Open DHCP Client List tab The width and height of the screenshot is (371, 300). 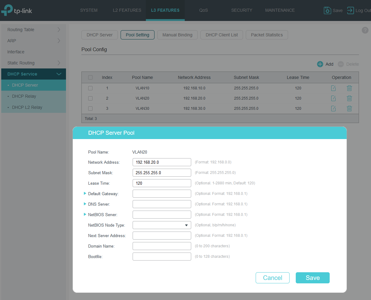tap(222, 35)
